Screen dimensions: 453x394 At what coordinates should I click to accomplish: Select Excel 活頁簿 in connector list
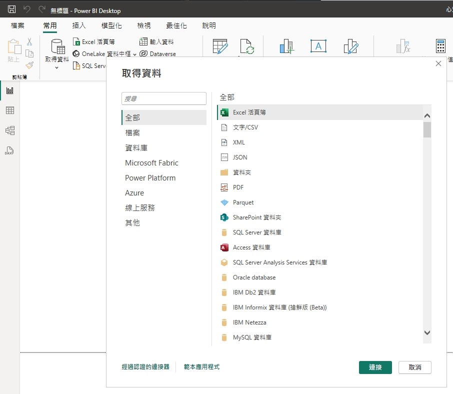pyautogui.click(x=320, y=112)
